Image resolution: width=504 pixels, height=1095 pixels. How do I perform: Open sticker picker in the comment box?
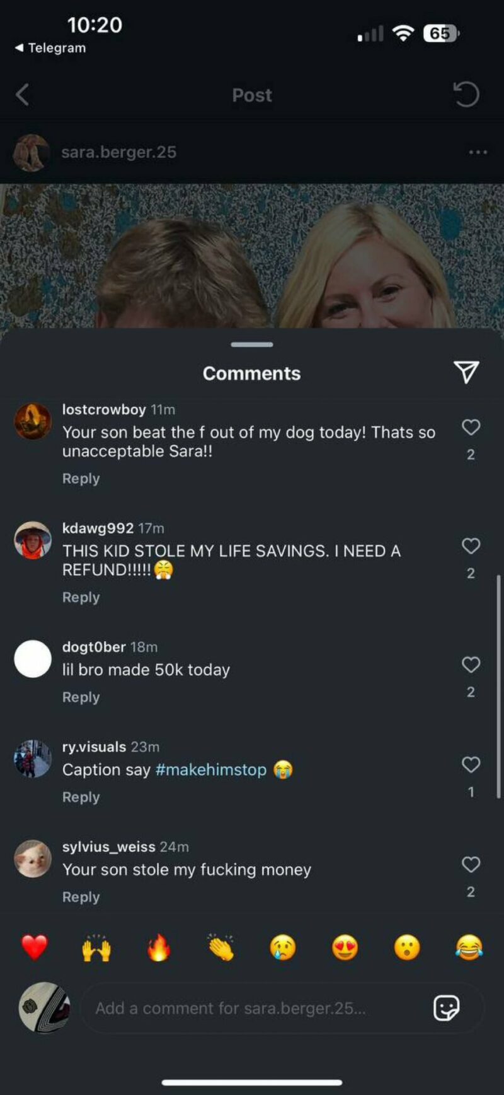click(x=446, y=1008)
